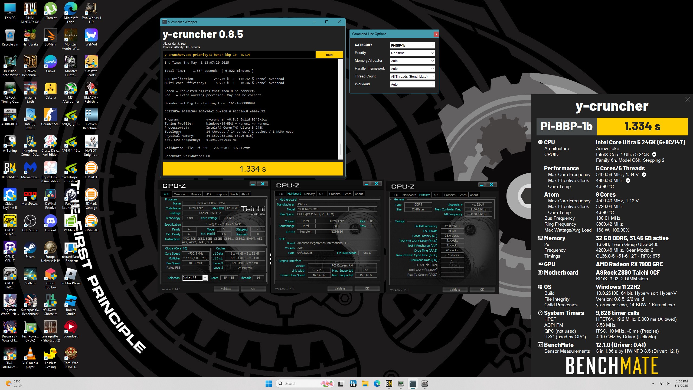
Task: Open Microsoft Edge from taskbar
Action: 377,383
